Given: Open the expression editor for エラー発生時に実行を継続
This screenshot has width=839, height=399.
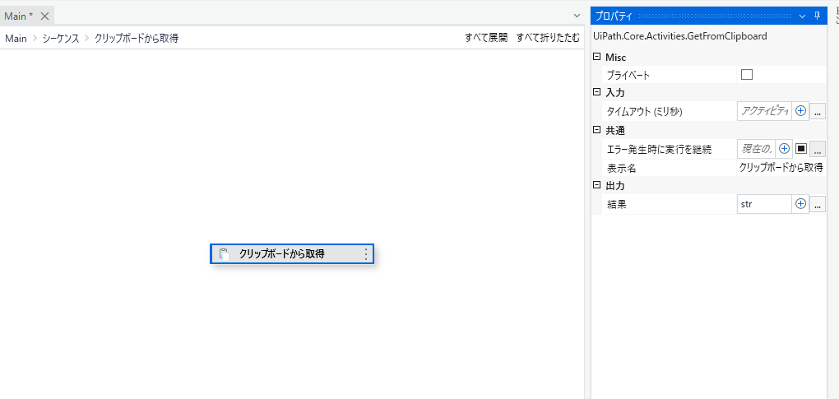Looking at the screenshot, I should point(817,149).
